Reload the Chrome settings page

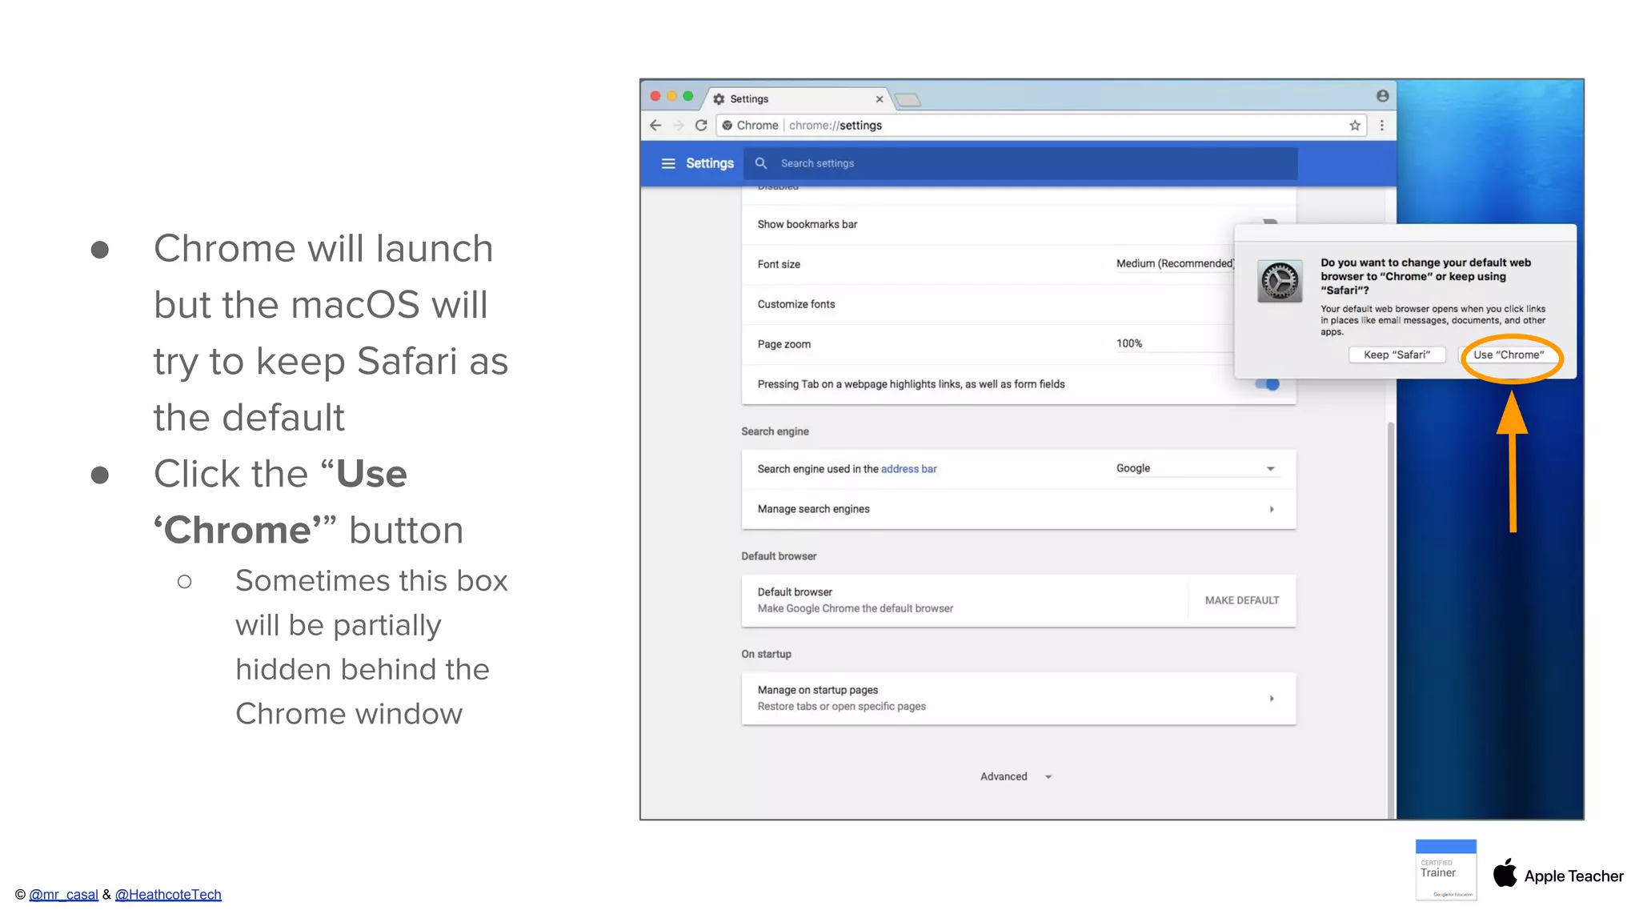[x=701, y=125]
